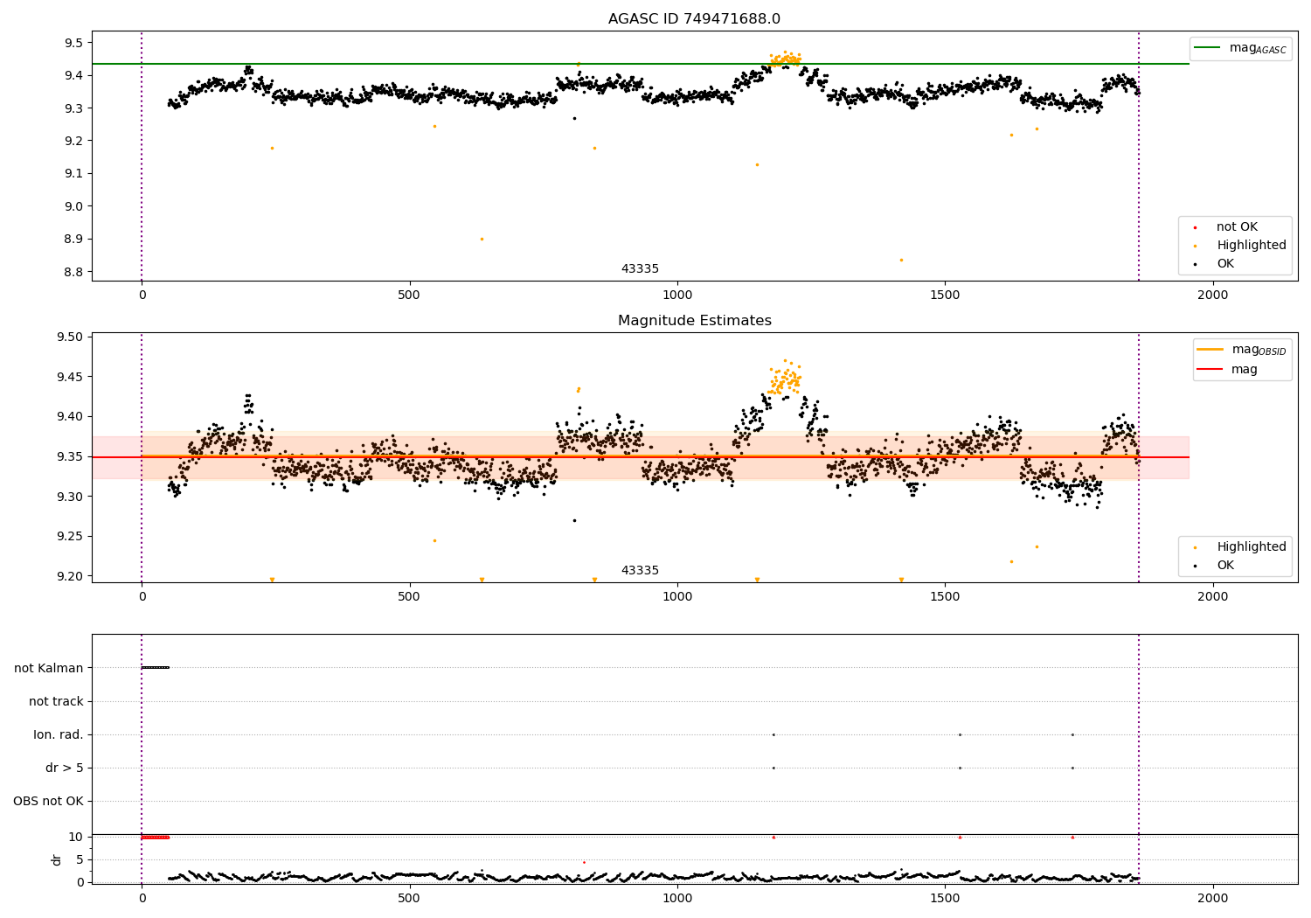Click the "43335" label in Magnitude Estimates plot

(640, 571)
